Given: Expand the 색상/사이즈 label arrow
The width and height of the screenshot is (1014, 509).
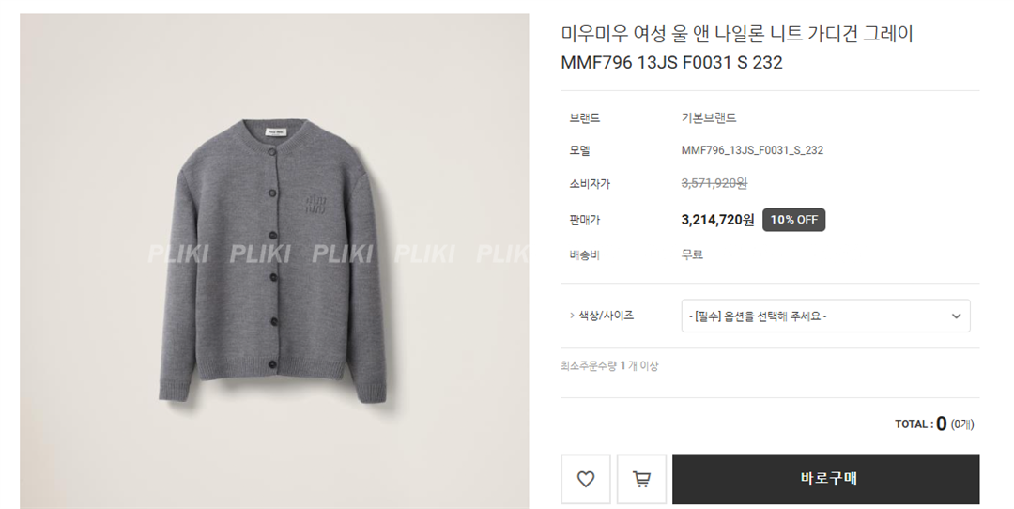Looking at the screenshot, I should (573, 316).
